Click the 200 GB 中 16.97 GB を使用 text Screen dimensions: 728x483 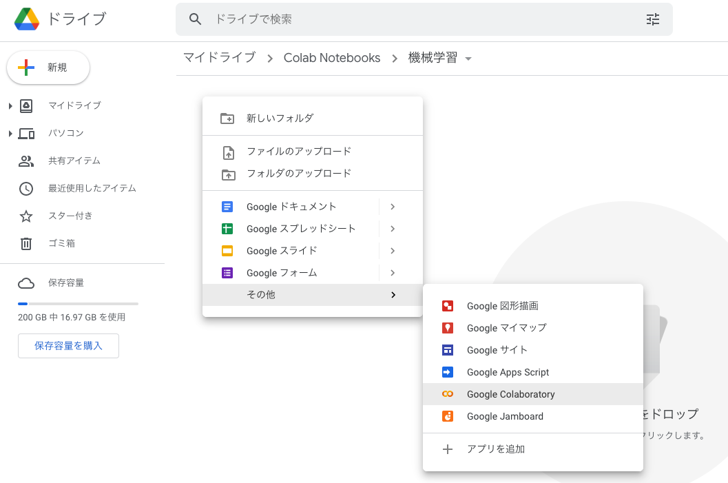coord(72,317)
